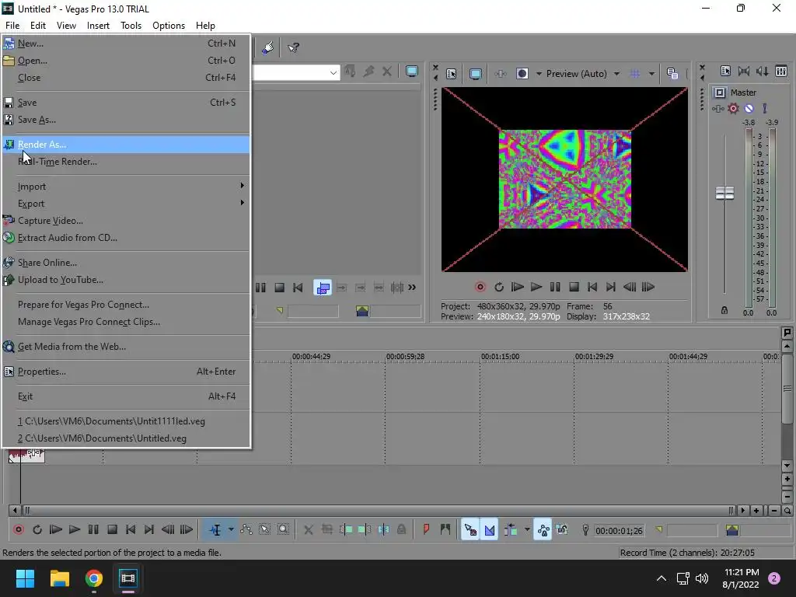796x597 pixels.
Task: Choose Render As... from the File menu
Action: pos(125,145)
